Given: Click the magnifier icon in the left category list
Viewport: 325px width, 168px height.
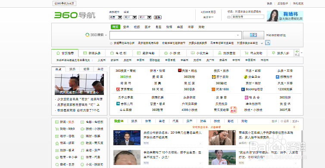Looking at the screenshot, I should point(57,165).
